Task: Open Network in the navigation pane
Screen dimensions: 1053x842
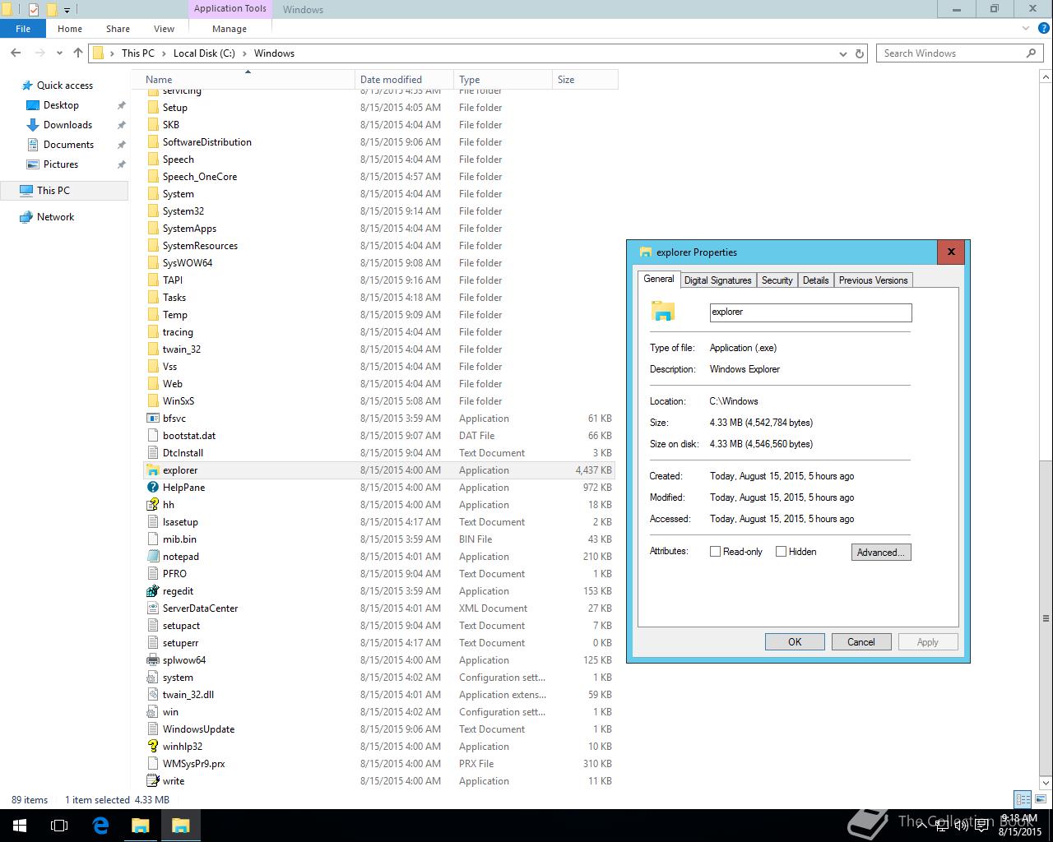Action: (55, 217)
